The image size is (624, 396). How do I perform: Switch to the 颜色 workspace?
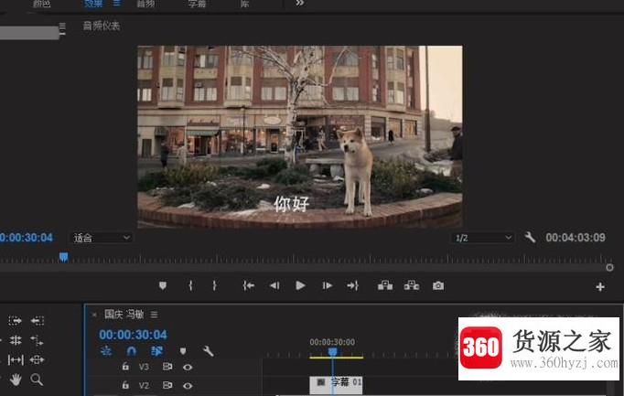click(x=41, y=4)
